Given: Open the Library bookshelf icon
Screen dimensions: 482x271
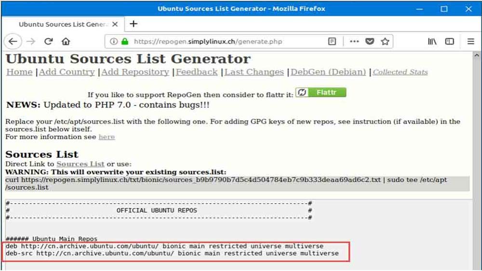Looking at the screenshot, I should click(x=432, y=41).
